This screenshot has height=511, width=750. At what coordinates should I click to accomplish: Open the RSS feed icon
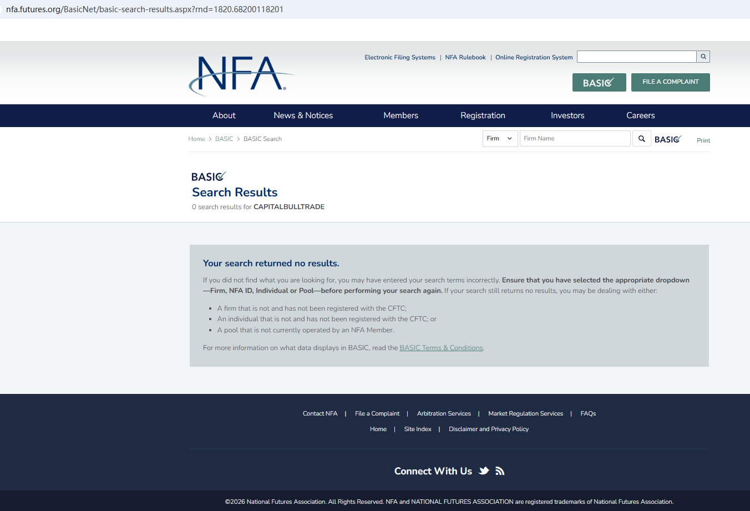pos(500,471)
